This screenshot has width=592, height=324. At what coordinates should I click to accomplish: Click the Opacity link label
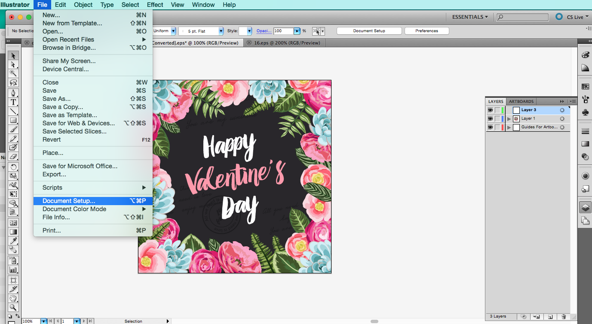264,31
